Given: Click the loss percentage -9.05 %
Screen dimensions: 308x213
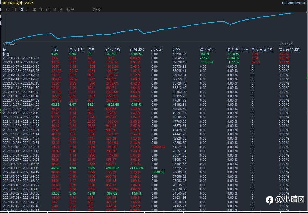Looking at the screenshot, I should click(136, 105).
